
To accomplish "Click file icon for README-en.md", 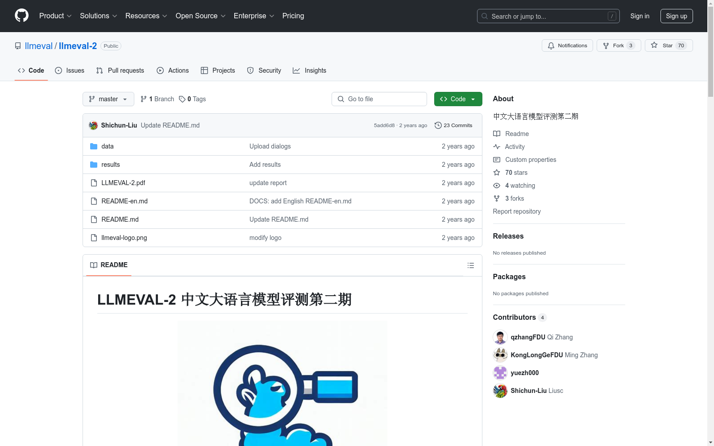I will pyautogui.click(x=94, y=201).
